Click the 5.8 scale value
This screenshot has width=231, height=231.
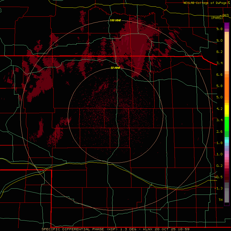coord(219,86)
